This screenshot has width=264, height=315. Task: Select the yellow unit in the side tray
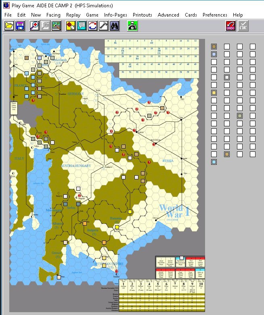tap(214, 93)
